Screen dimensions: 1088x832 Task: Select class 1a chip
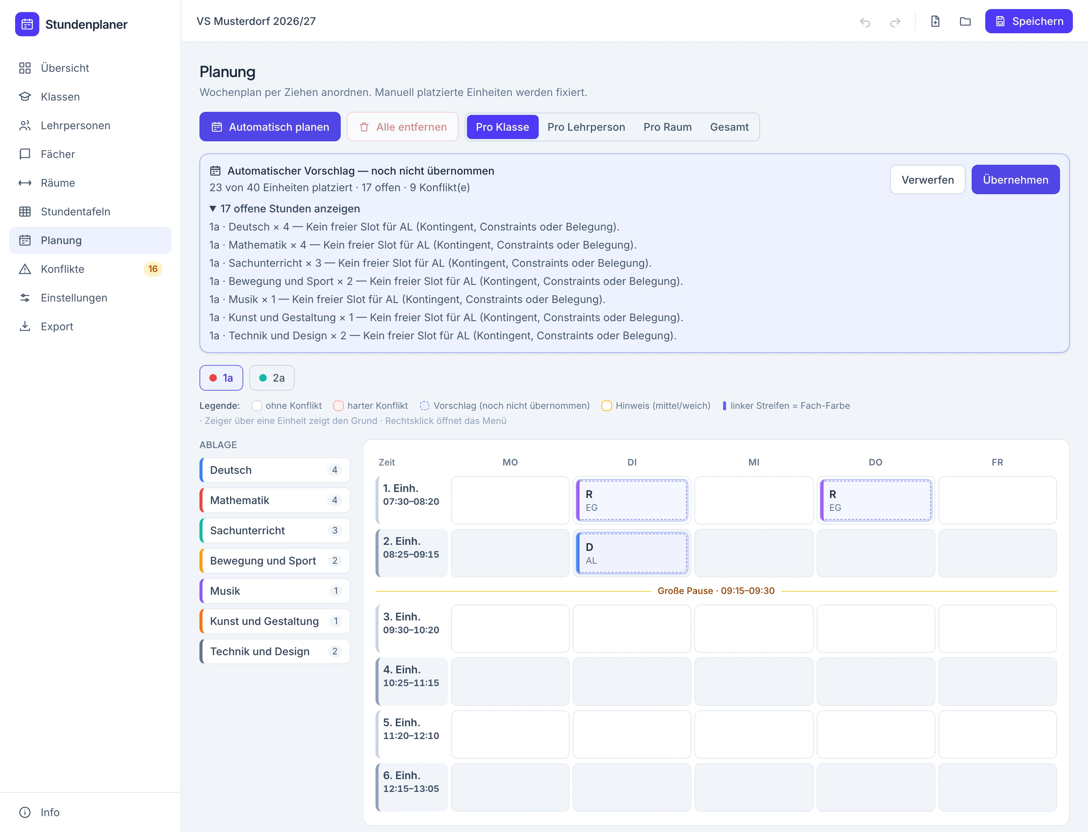point(221,378)
